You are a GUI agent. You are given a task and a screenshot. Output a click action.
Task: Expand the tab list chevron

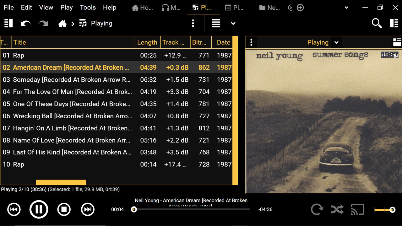coord(346,8)
